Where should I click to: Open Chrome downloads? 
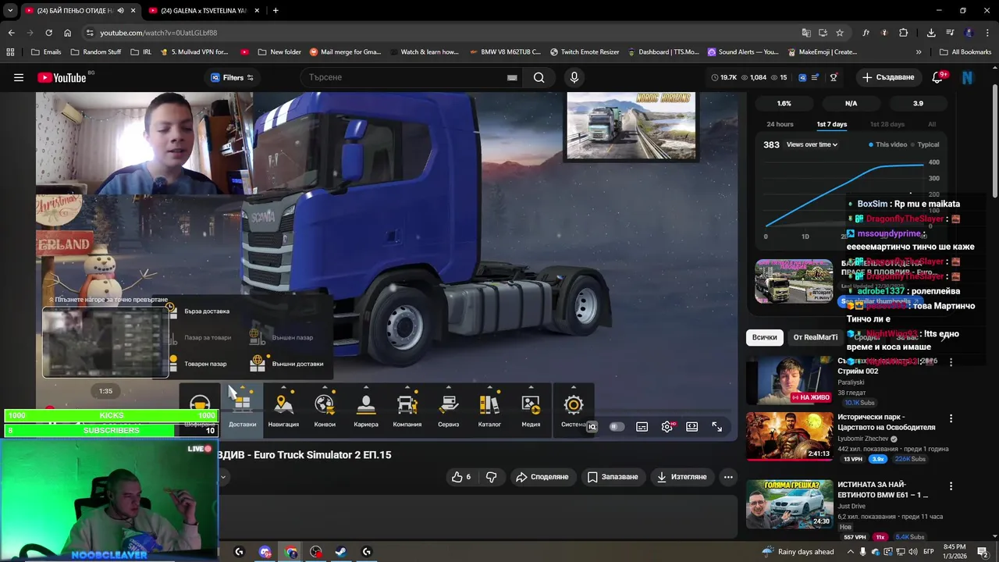coord(931,33)
